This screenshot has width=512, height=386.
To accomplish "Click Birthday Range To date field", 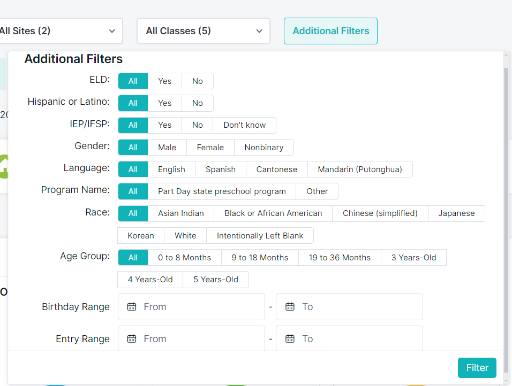I will point(349,307).
